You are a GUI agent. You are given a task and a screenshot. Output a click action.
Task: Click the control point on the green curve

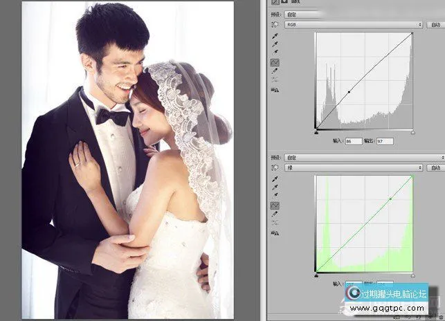click(390, 199)
